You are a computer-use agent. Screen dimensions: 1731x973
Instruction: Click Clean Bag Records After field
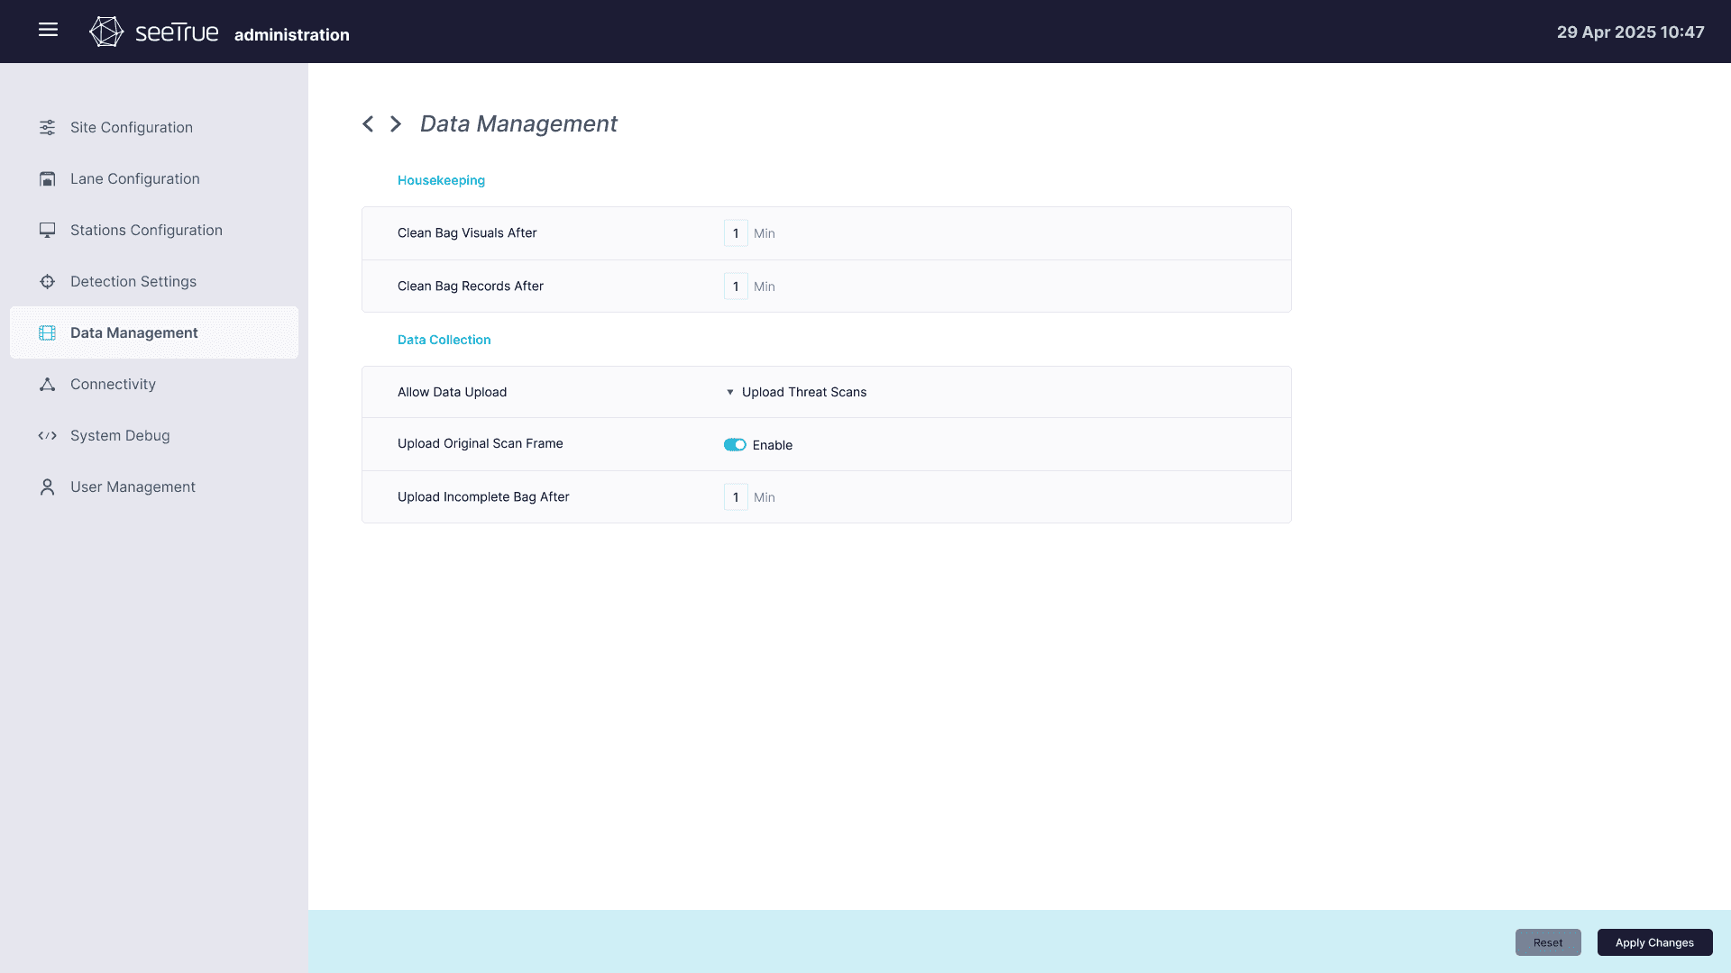[736, 286]
